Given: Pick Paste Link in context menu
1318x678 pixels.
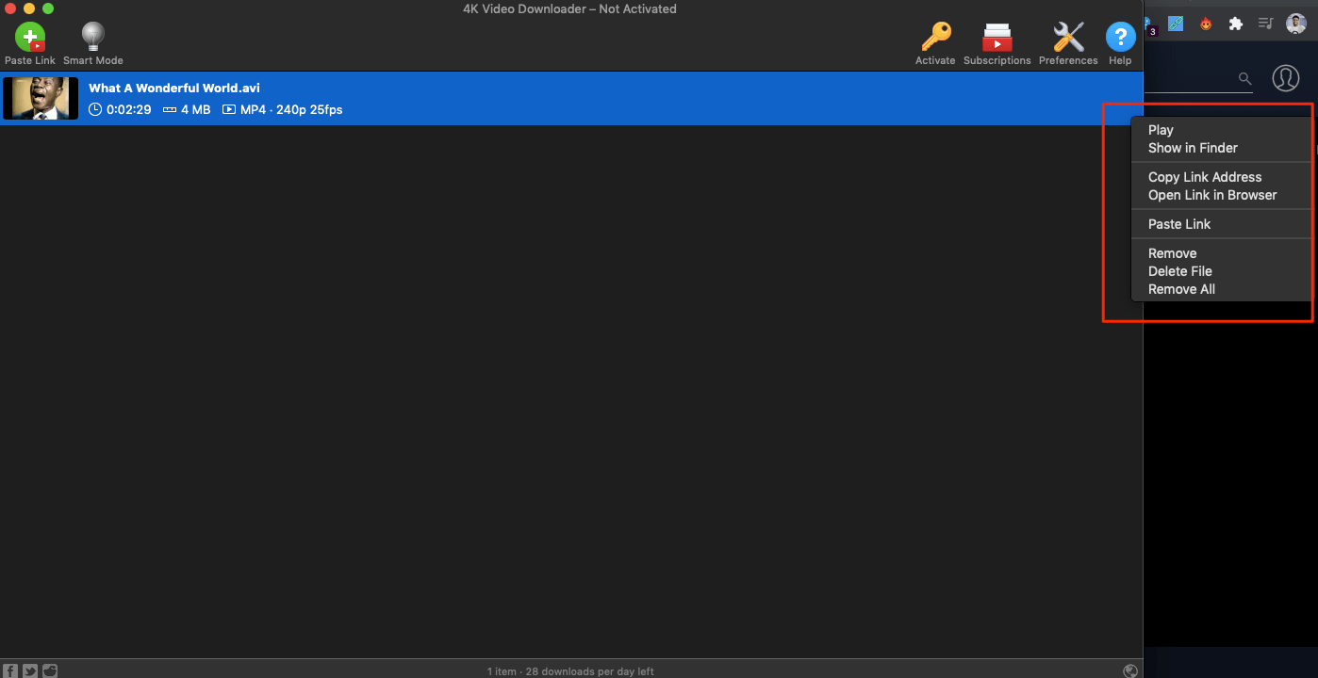Looking at the screenshot, I should (x=1178, y=224).
